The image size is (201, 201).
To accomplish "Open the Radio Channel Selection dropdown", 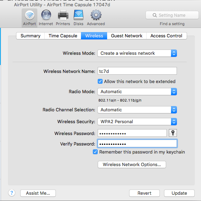I will 137,110.
